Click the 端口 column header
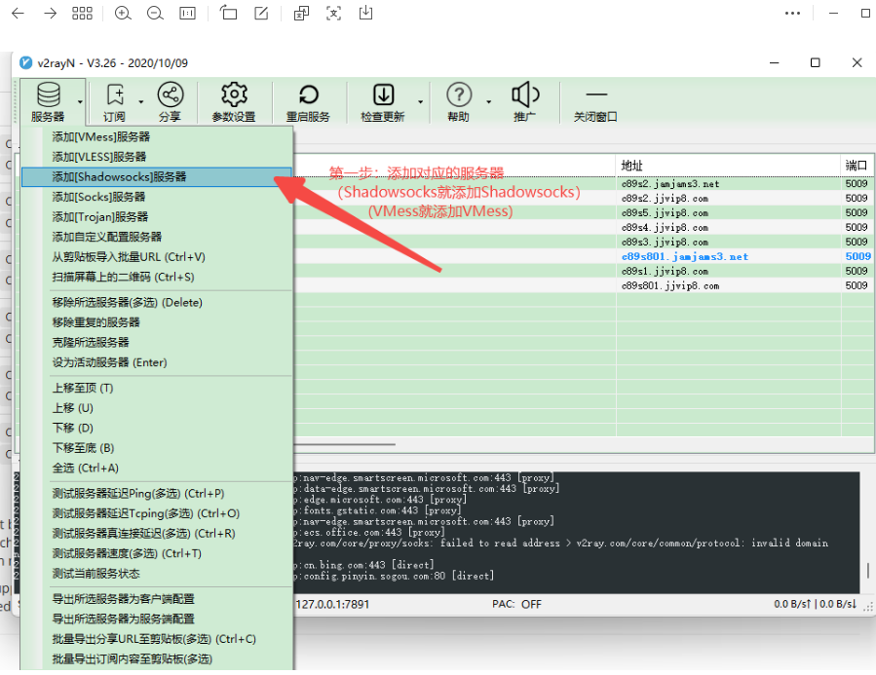 pyautogui.click(x=857, y=166)
